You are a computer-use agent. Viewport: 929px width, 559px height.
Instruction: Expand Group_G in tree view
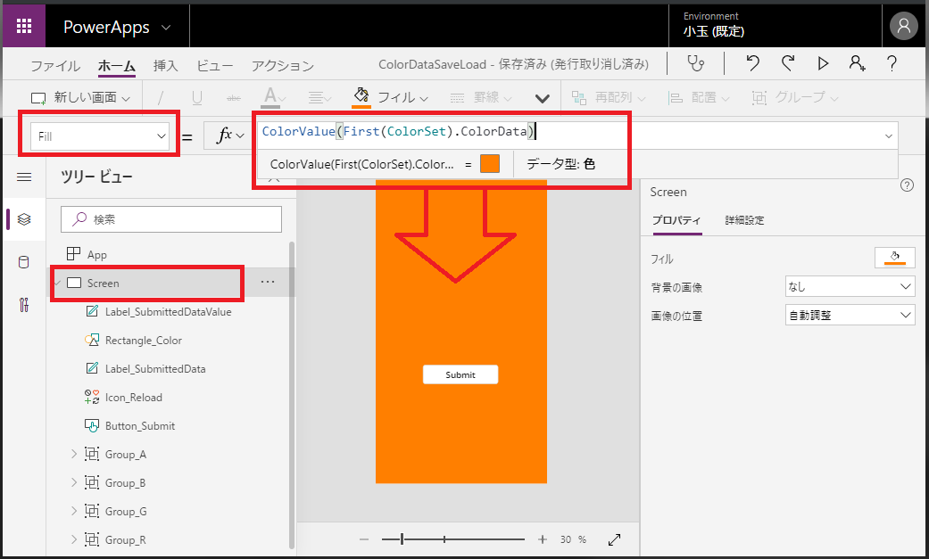[73, 511]
